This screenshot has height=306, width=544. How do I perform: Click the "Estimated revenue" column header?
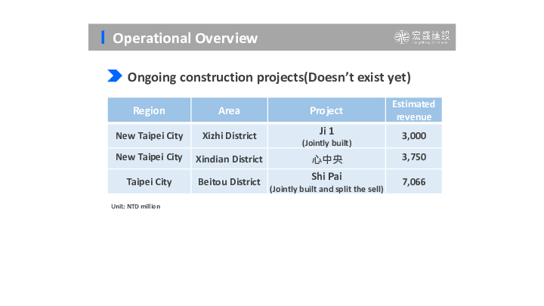click(x=414, y=110)
